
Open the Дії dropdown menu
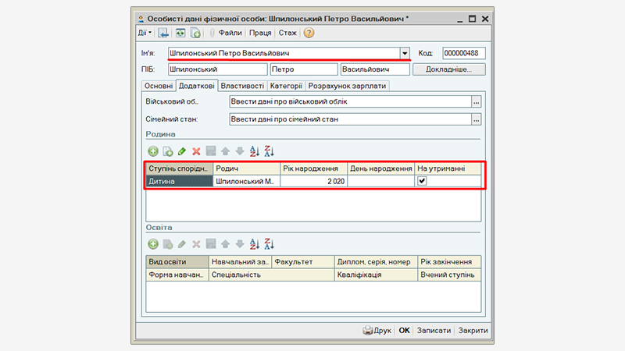coord(145,33)
